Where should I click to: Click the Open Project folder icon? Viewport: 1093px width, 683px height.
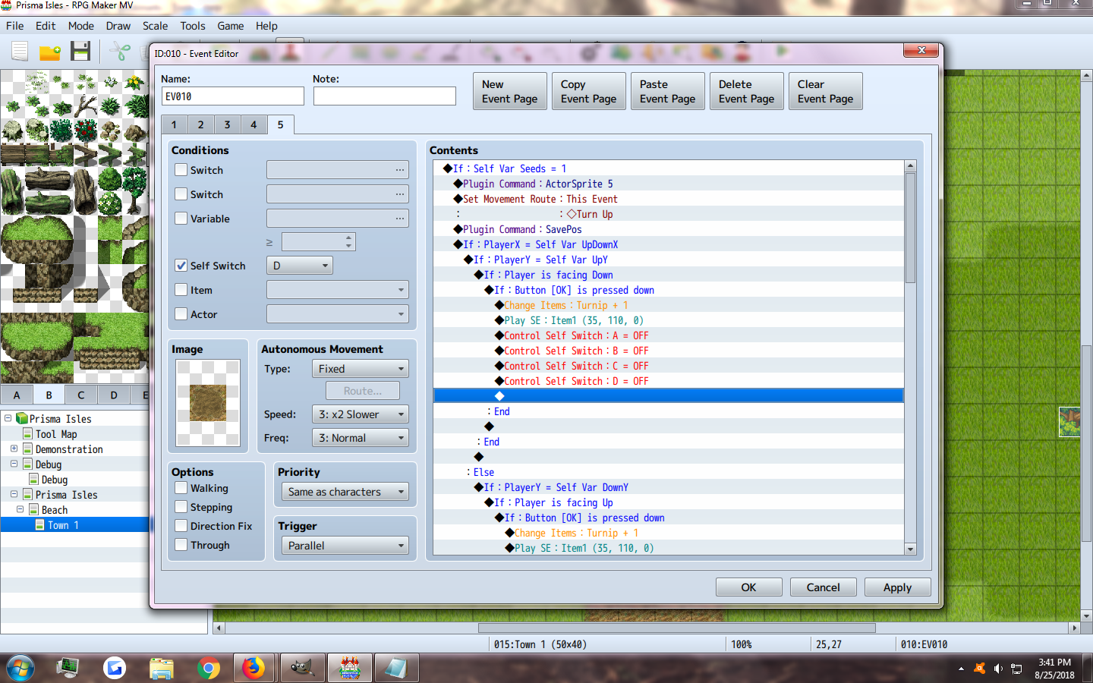tap(50, 52)
